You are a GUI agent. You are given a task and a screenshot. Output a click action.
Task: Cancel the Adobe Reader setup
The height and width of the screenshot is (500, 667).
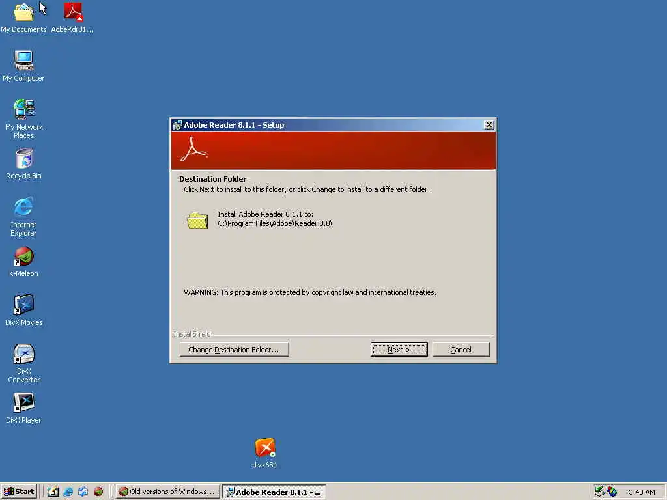pos(461,350)
